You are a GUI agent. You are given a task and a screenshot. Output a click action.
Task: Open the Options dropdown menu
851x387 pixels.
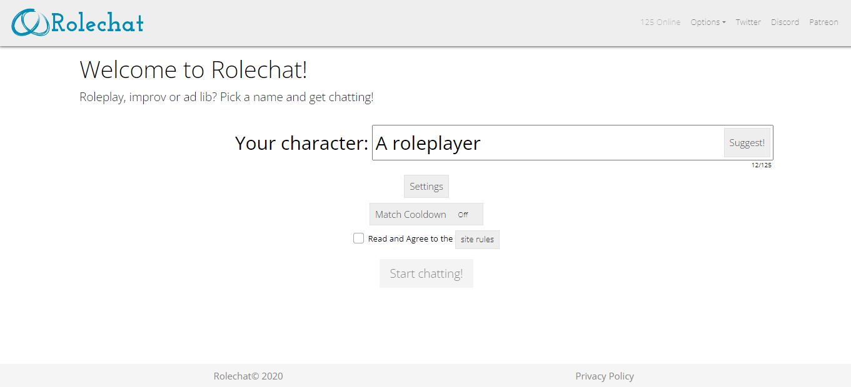click(x=707, y=22)
